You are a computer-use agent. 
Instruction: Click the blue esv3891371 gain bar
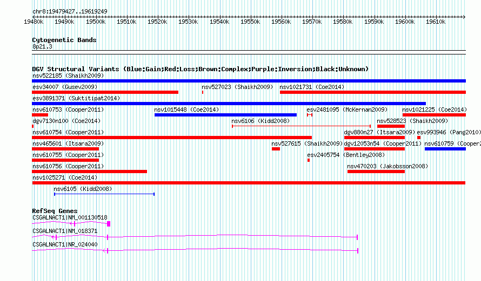point(229,104)
